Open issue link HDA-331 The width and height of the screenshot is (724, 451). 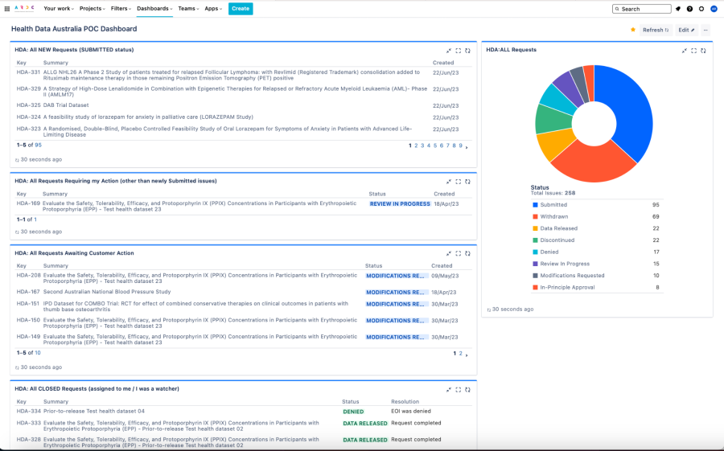pyautogui.click(x=28, y=72)
